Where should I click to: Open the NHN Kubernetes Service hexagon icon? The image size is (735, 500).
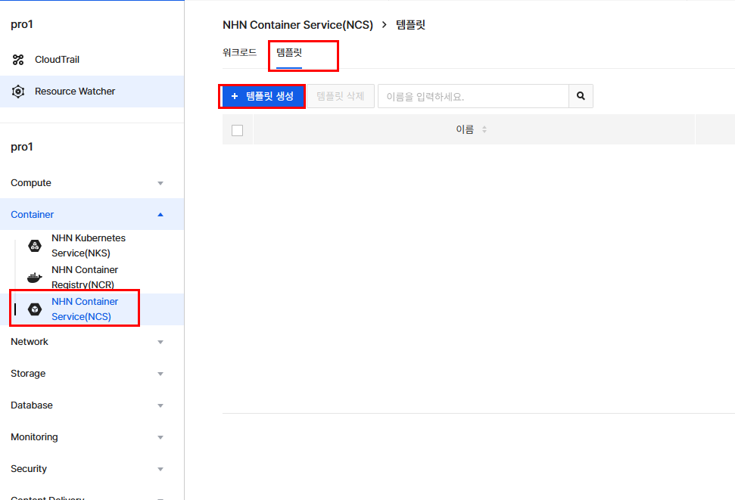pos(35,246)
